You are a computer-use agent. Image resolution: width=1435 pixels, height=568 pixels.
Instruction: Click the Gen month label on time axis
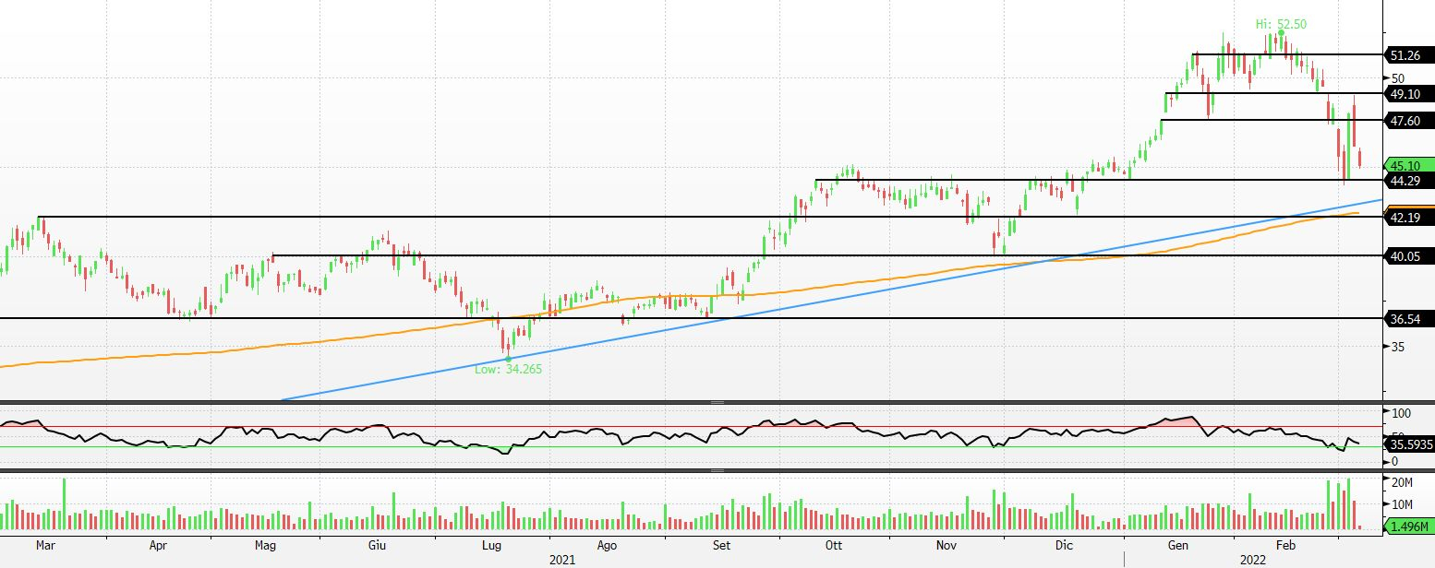coord(1178,545)
